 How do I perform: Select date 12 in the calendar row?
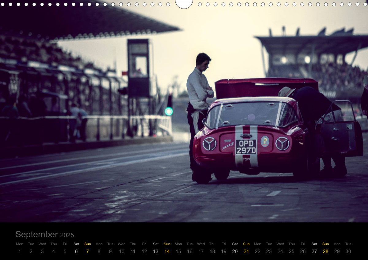click(144, 251)
